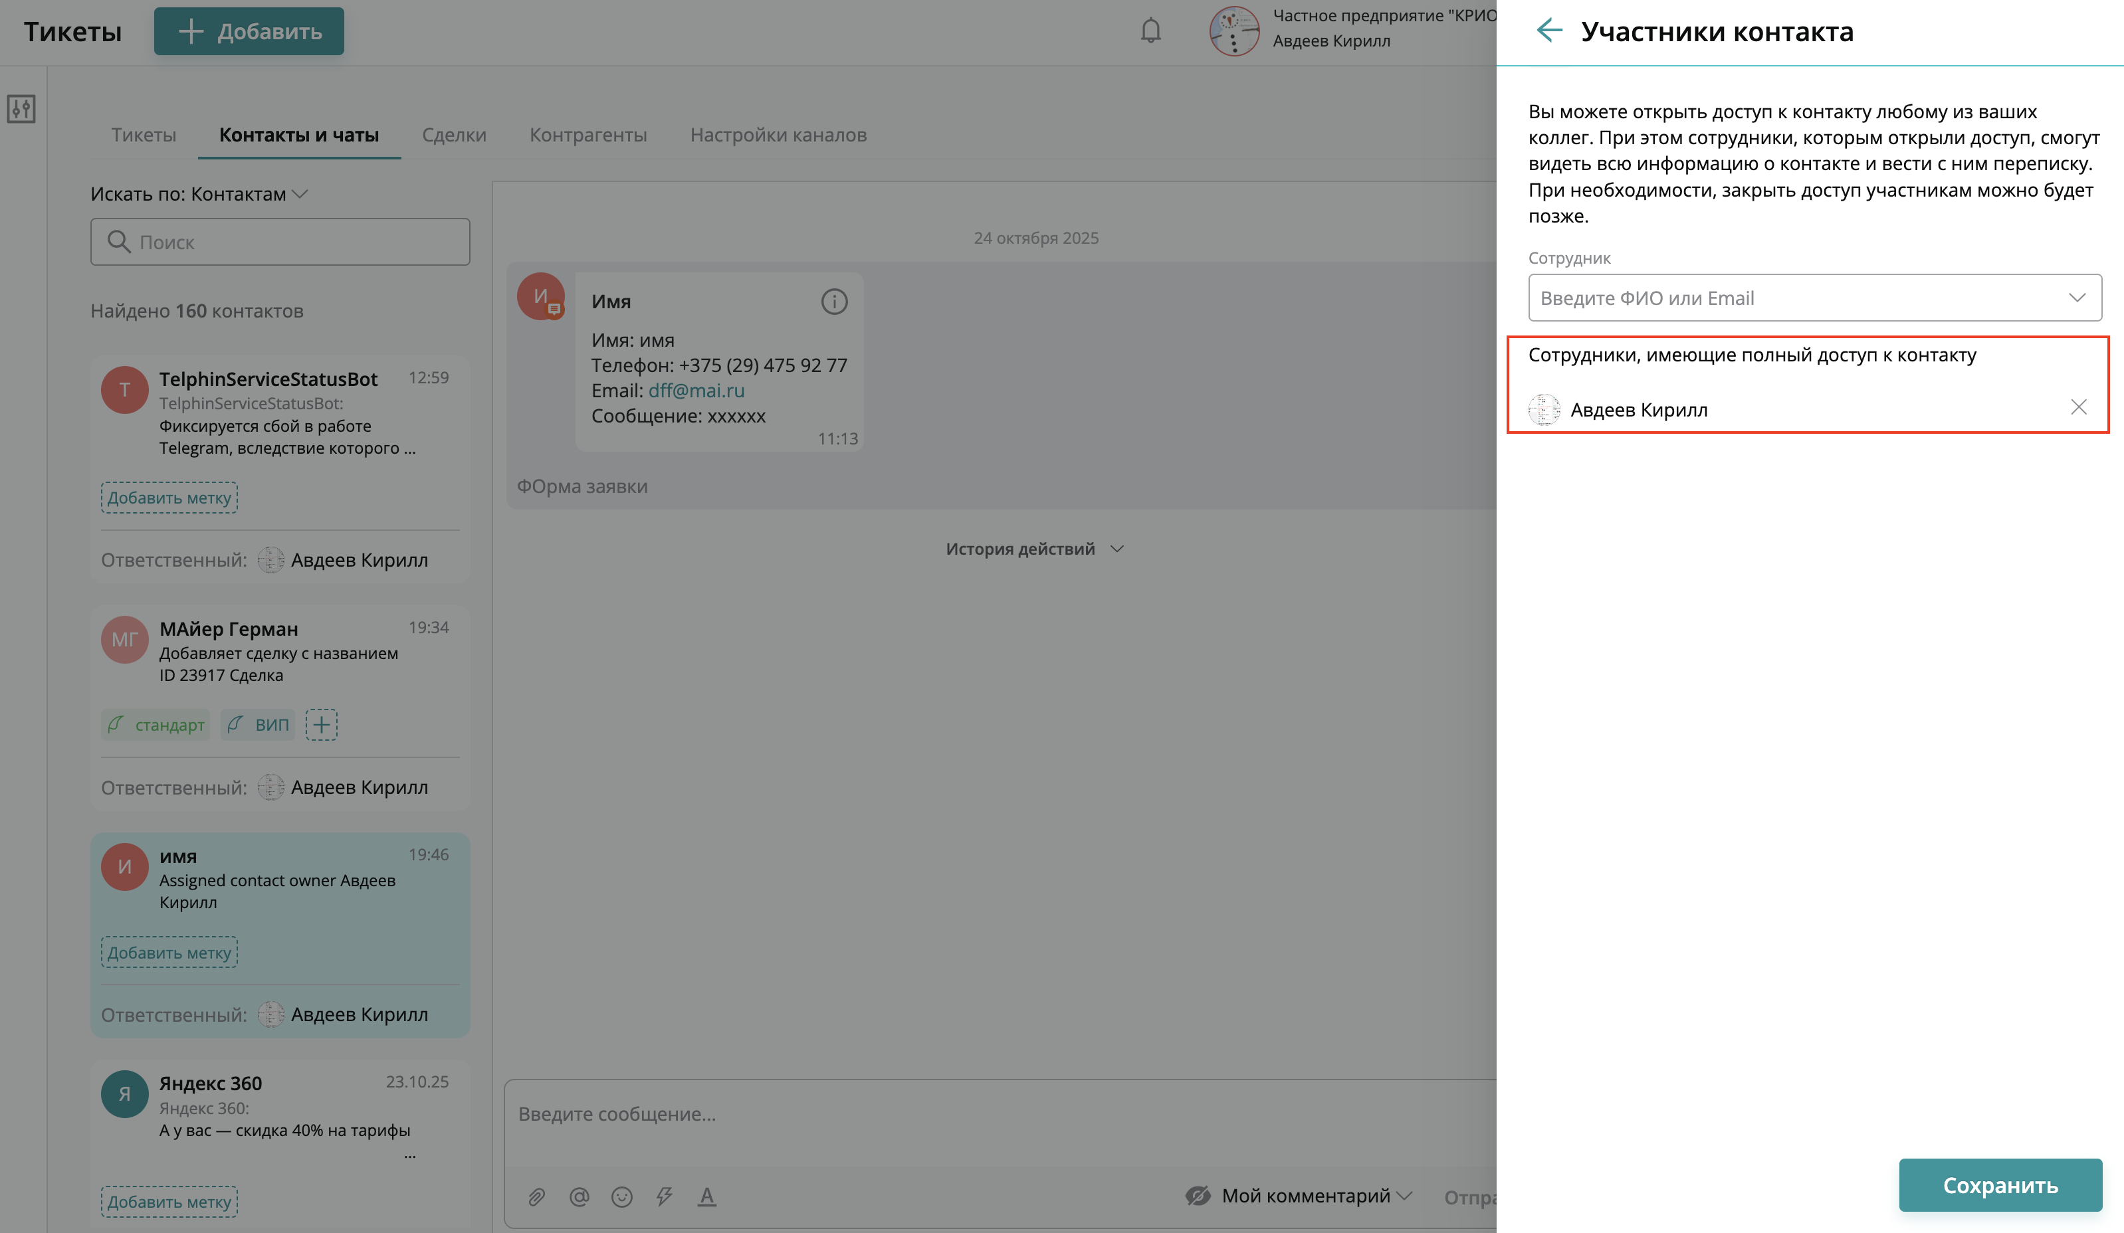The width and height of the screenshot is (2124, 1233).
Task: Click the mention @ icon
Action: click(579, 1196)
